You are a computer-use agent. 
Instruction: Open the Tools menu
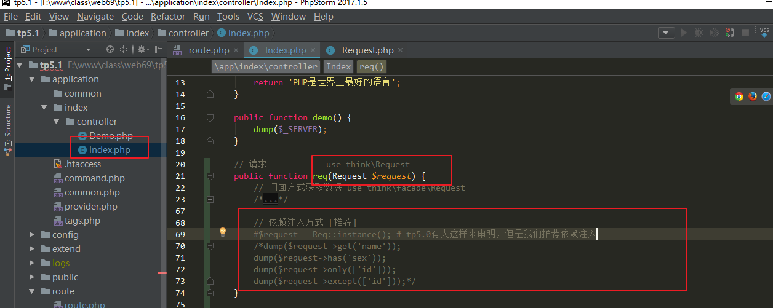coord(228,17)
